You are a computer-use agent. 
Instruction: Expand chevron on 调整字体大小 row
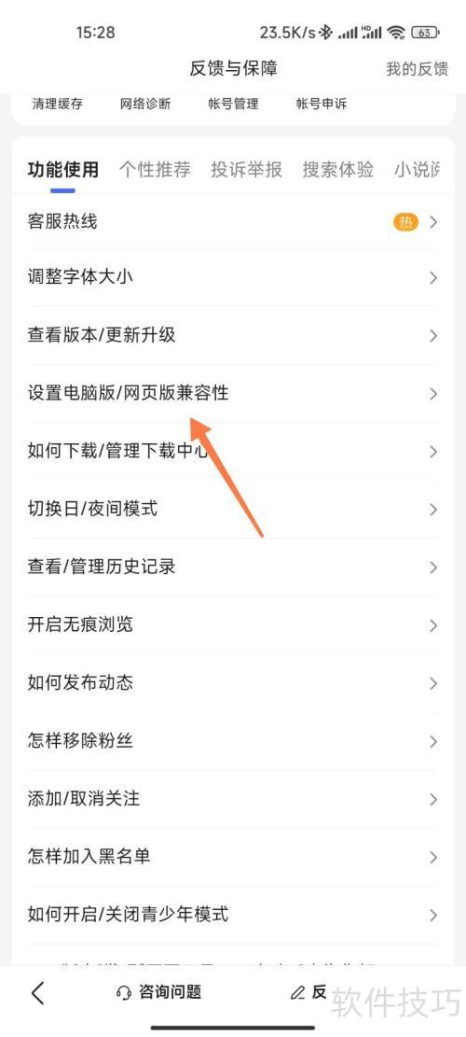(x=433, y=278)
